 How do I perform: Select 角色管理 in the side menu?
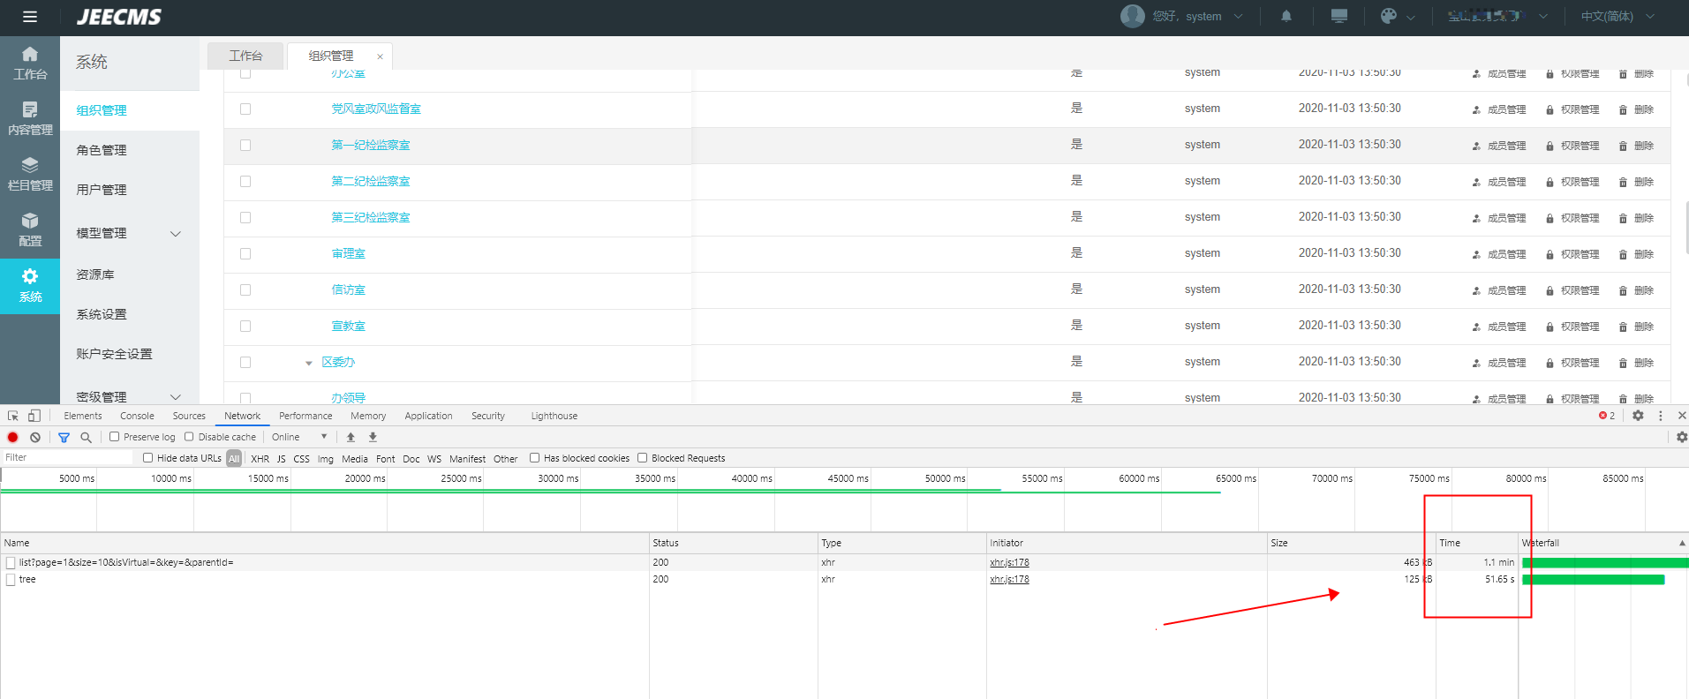click(102, 150)
